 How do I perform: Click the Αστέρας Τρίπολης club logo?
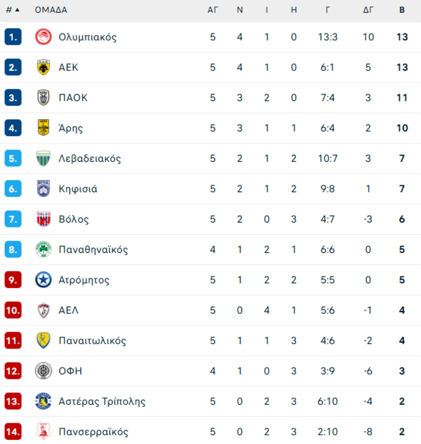click(x=44, y=401)
